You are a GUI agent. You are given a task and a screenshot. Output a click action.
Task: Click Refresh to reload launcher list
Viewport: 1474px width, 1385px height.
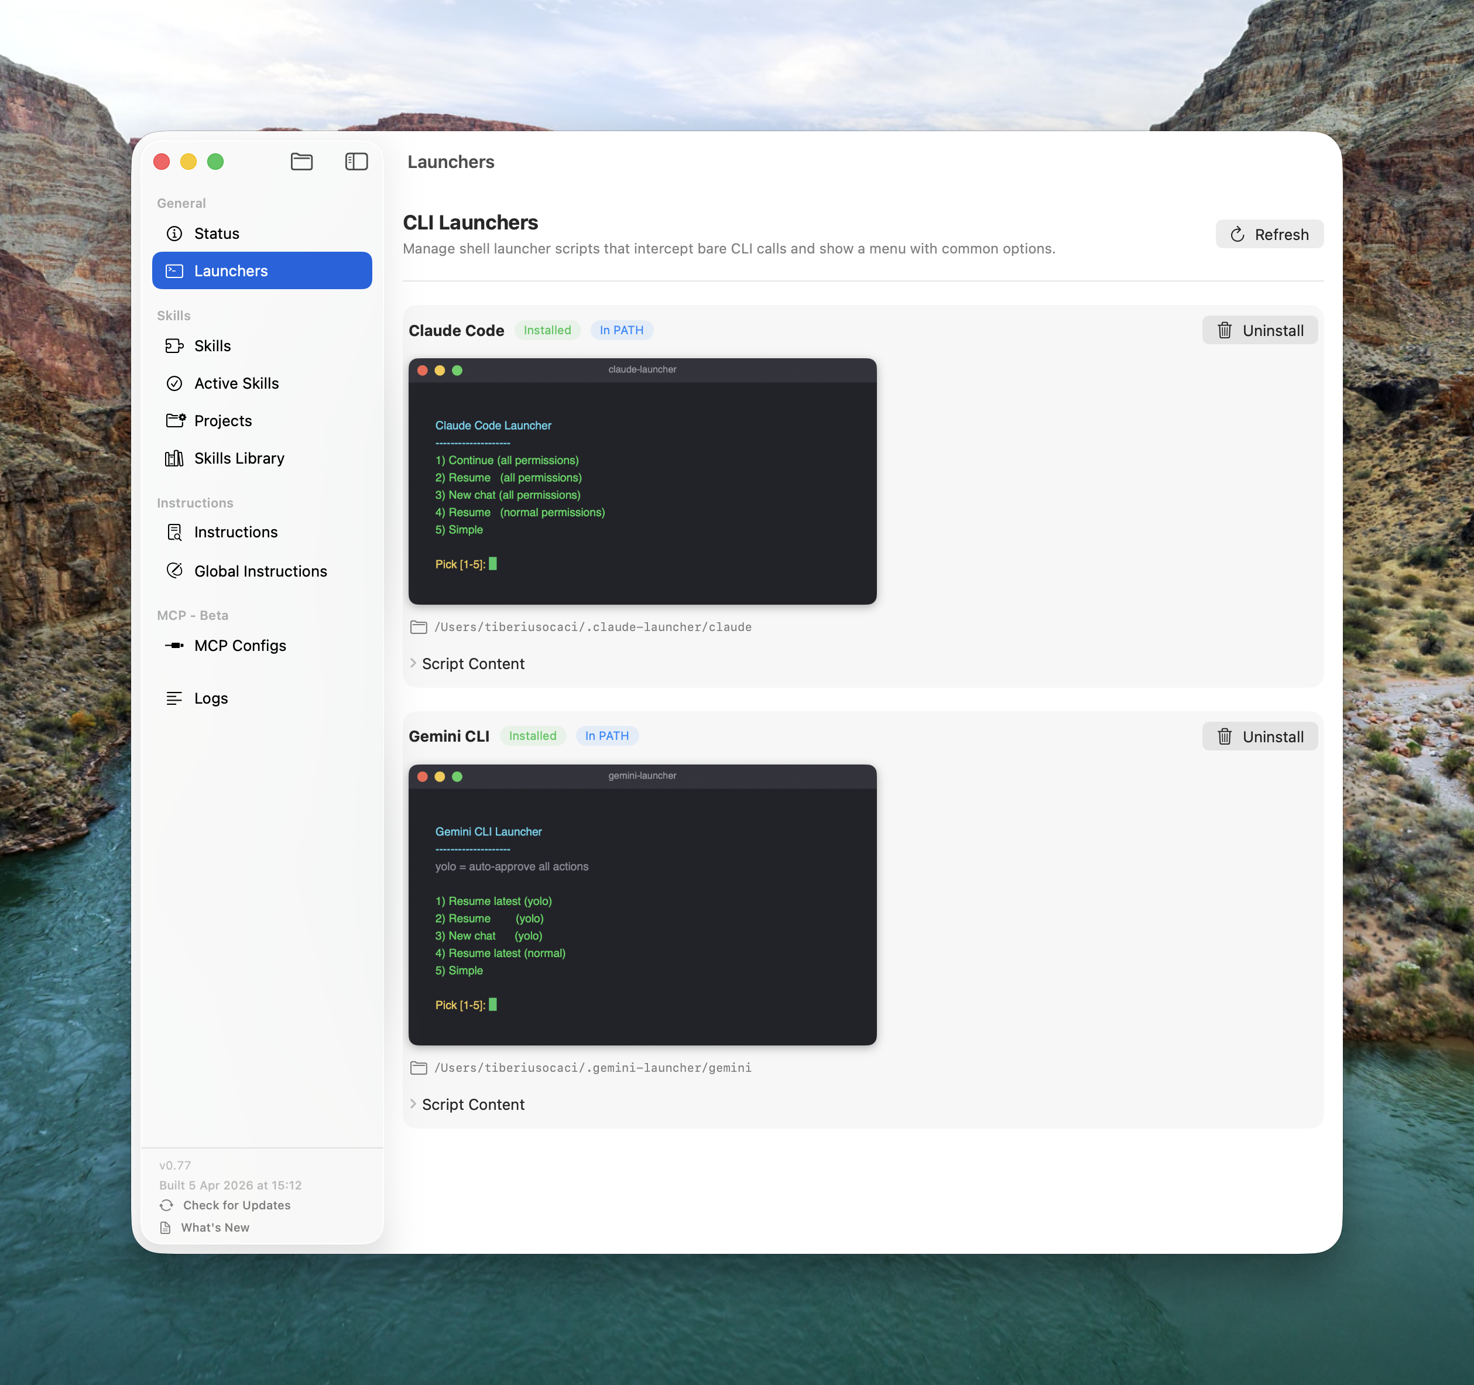pos(1269,234)
